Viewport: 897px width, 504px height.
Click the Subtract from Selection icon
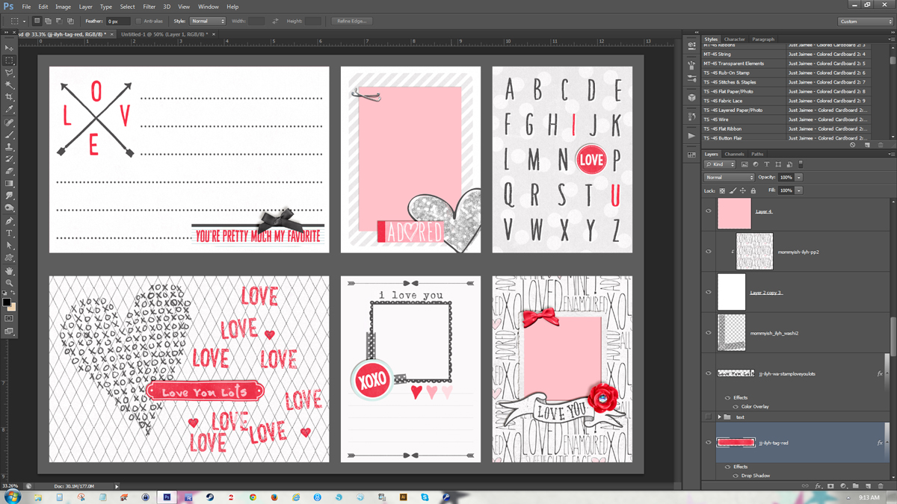(59, 21)
